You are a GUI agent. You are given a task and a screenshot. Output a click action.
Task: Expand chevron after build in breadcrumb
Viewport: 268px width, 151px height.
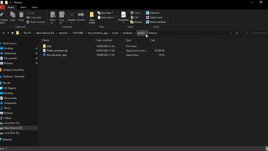coord(120,33)
